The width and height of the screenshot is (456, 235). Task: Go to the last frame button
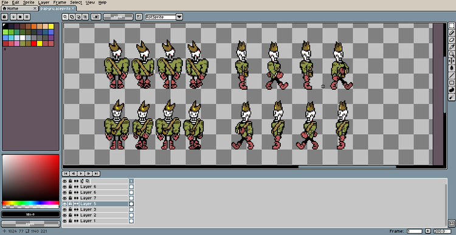coord(96,174)
